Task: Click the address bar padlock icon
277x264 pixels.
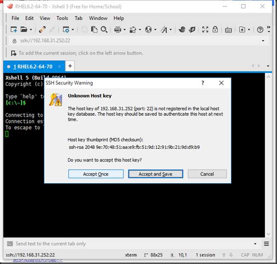Action: pyautogui.click(x=15, y=41)
